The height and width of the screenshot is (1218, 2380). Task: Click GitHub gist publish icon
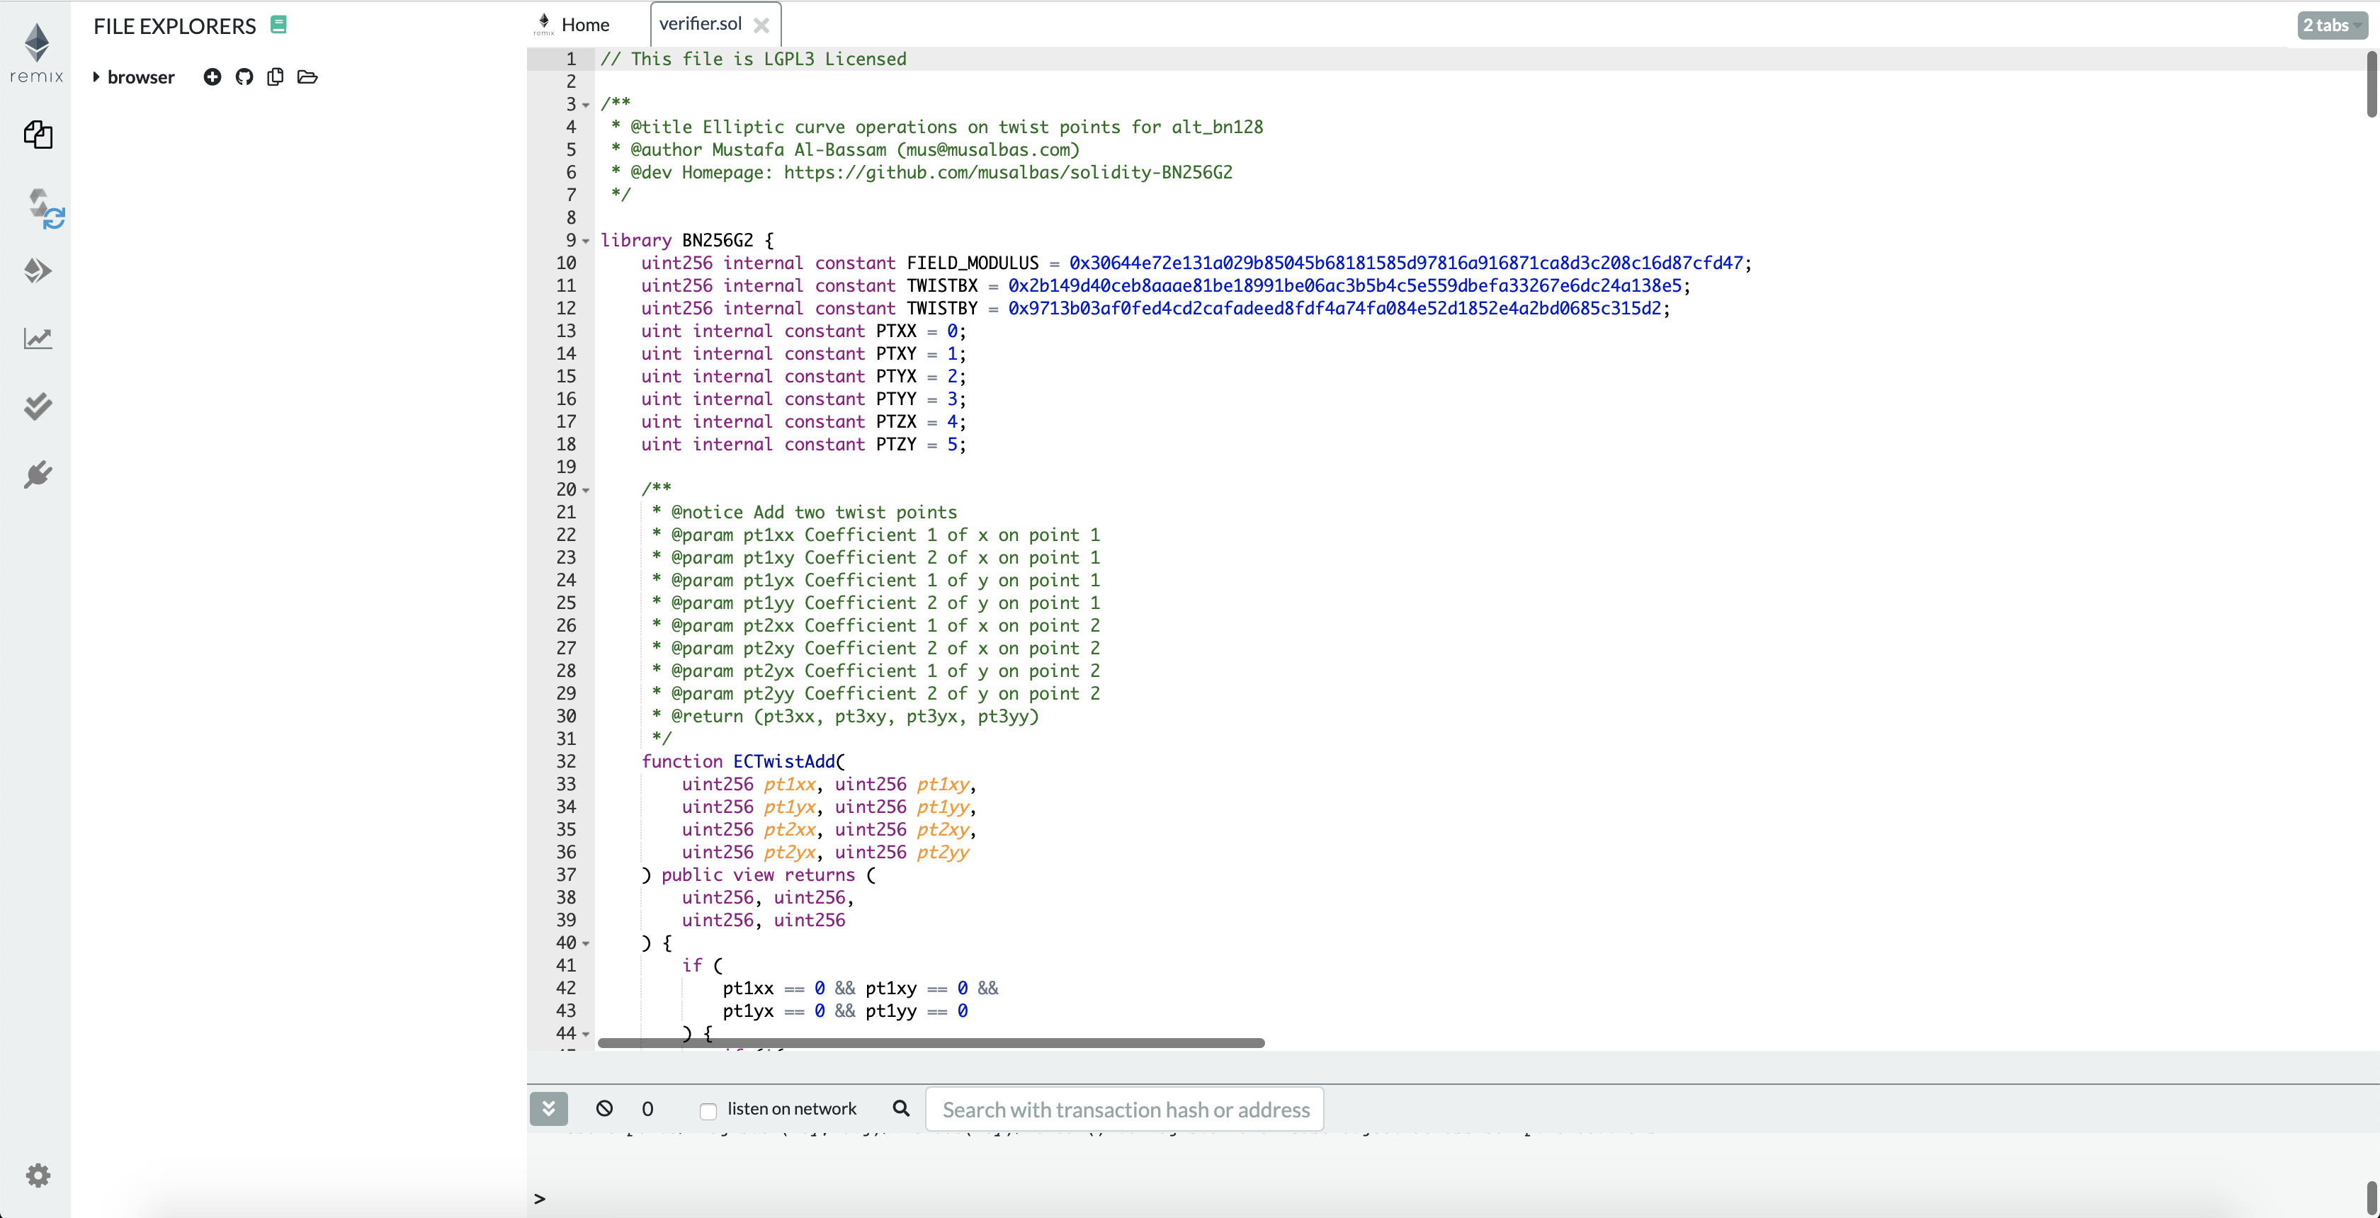tap(244, 76)
